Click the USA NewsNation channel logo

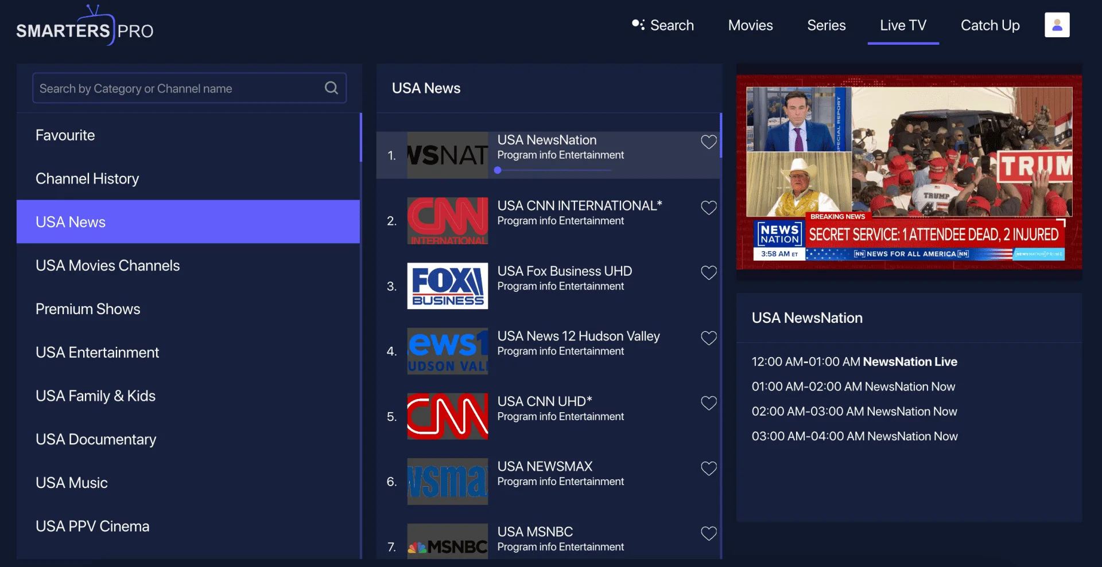[x=448, y=155]
